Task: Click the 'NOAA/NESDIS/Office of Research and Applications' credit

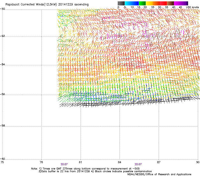Action: coord(159,174)
